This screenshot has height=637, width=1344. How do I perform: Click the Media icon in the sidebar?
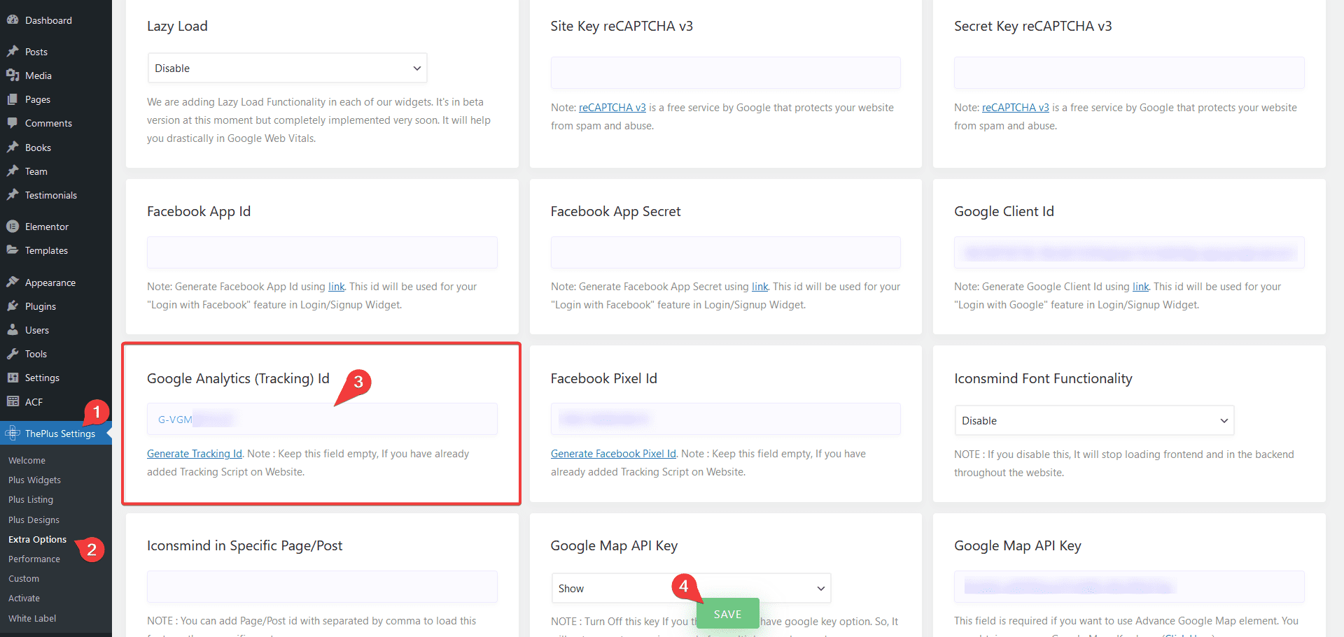[x=13, y=76]
